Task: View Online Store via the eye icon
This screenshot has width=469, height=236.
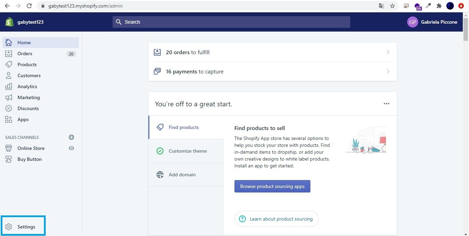Action: [71, 148]
